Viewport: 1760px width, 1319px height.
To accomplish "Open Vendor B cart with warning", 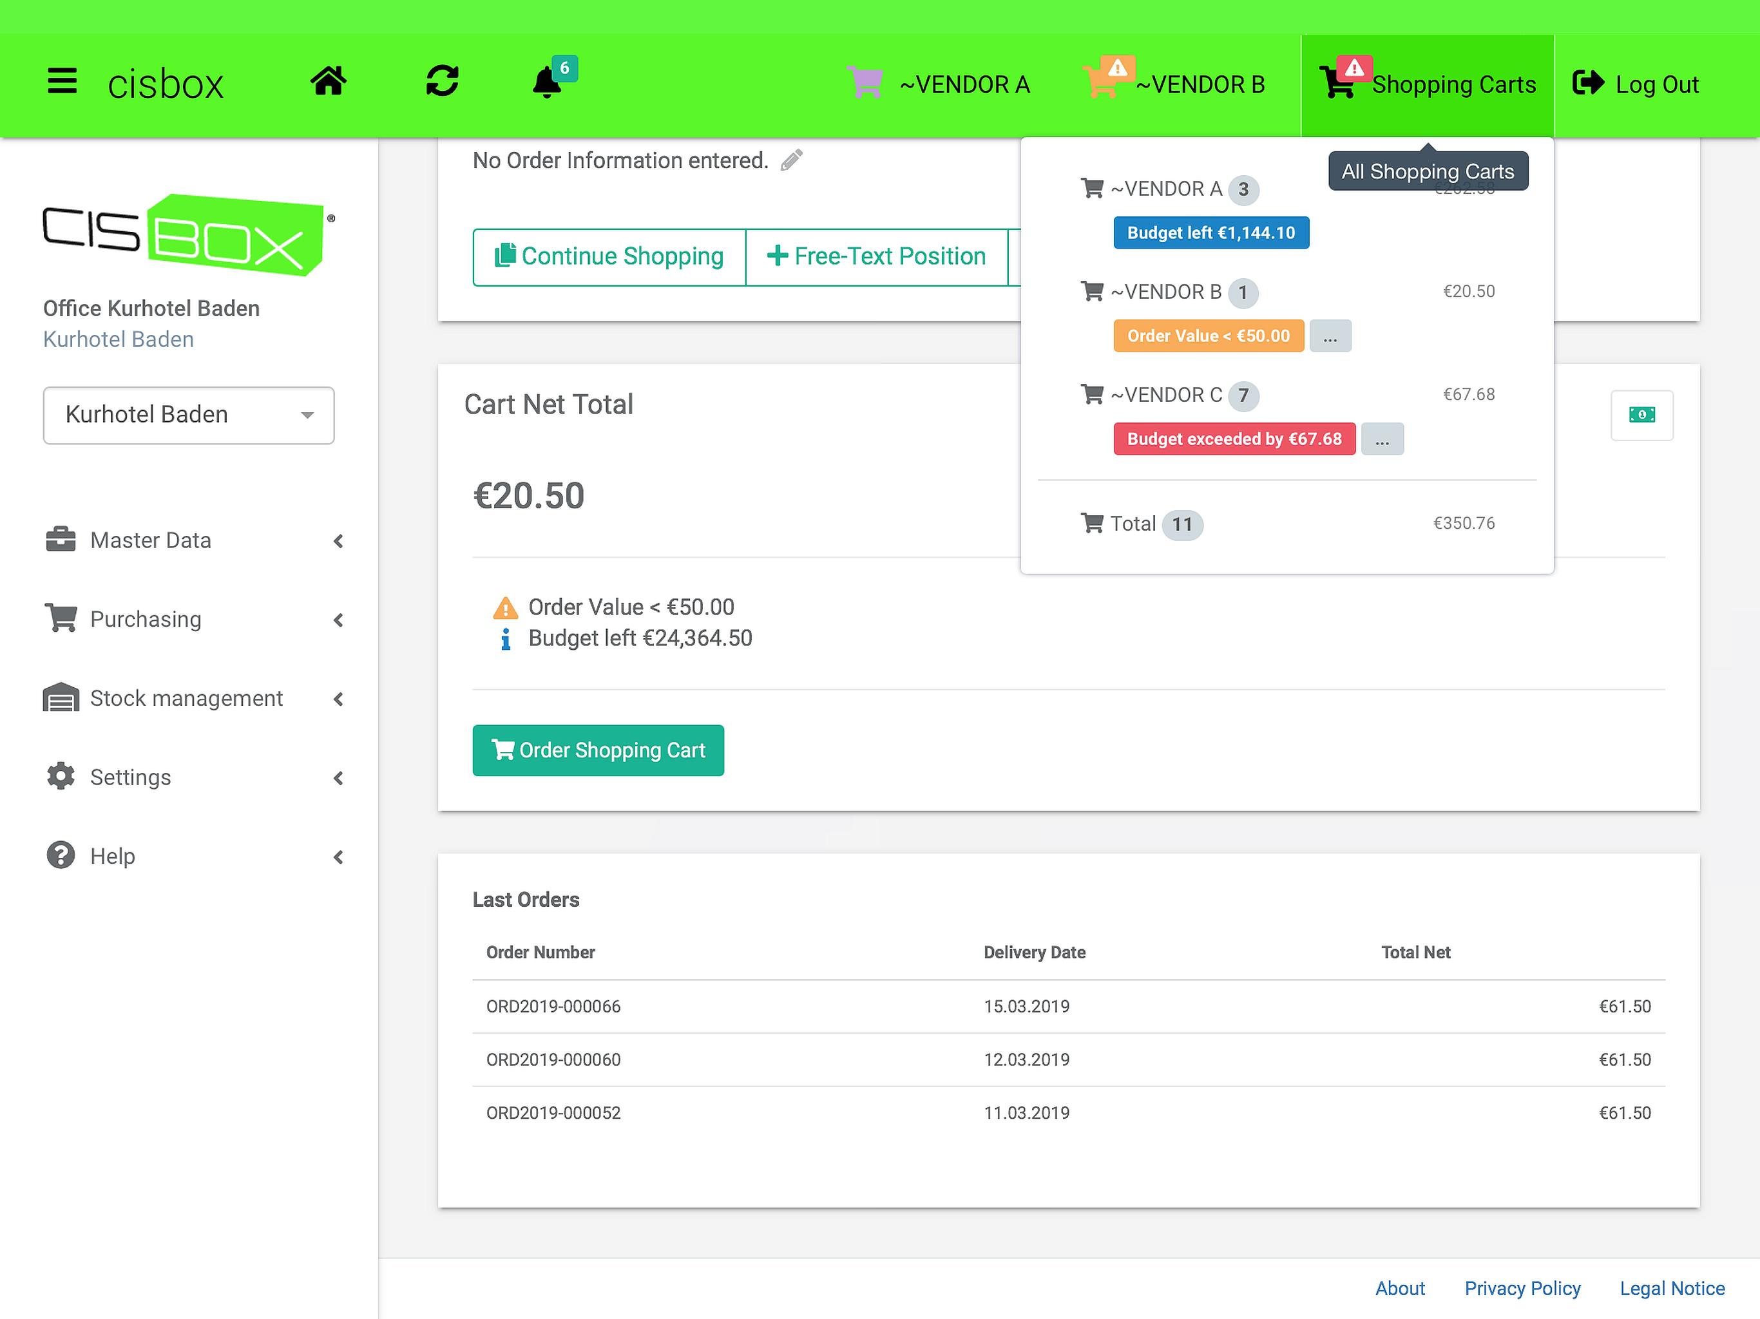I will [1174, 84].
